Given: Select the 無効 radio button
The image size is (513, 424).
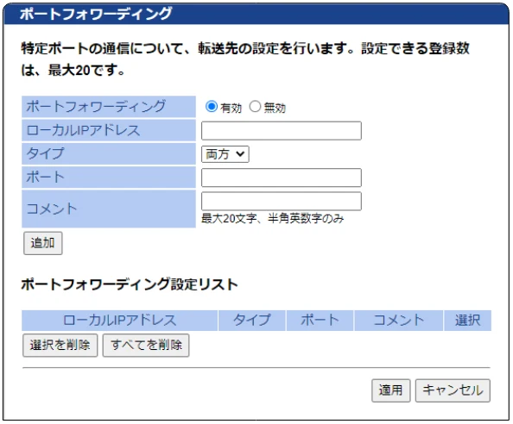Looking at the screenshot, I should pyautogui.click(x=255, y=106).
